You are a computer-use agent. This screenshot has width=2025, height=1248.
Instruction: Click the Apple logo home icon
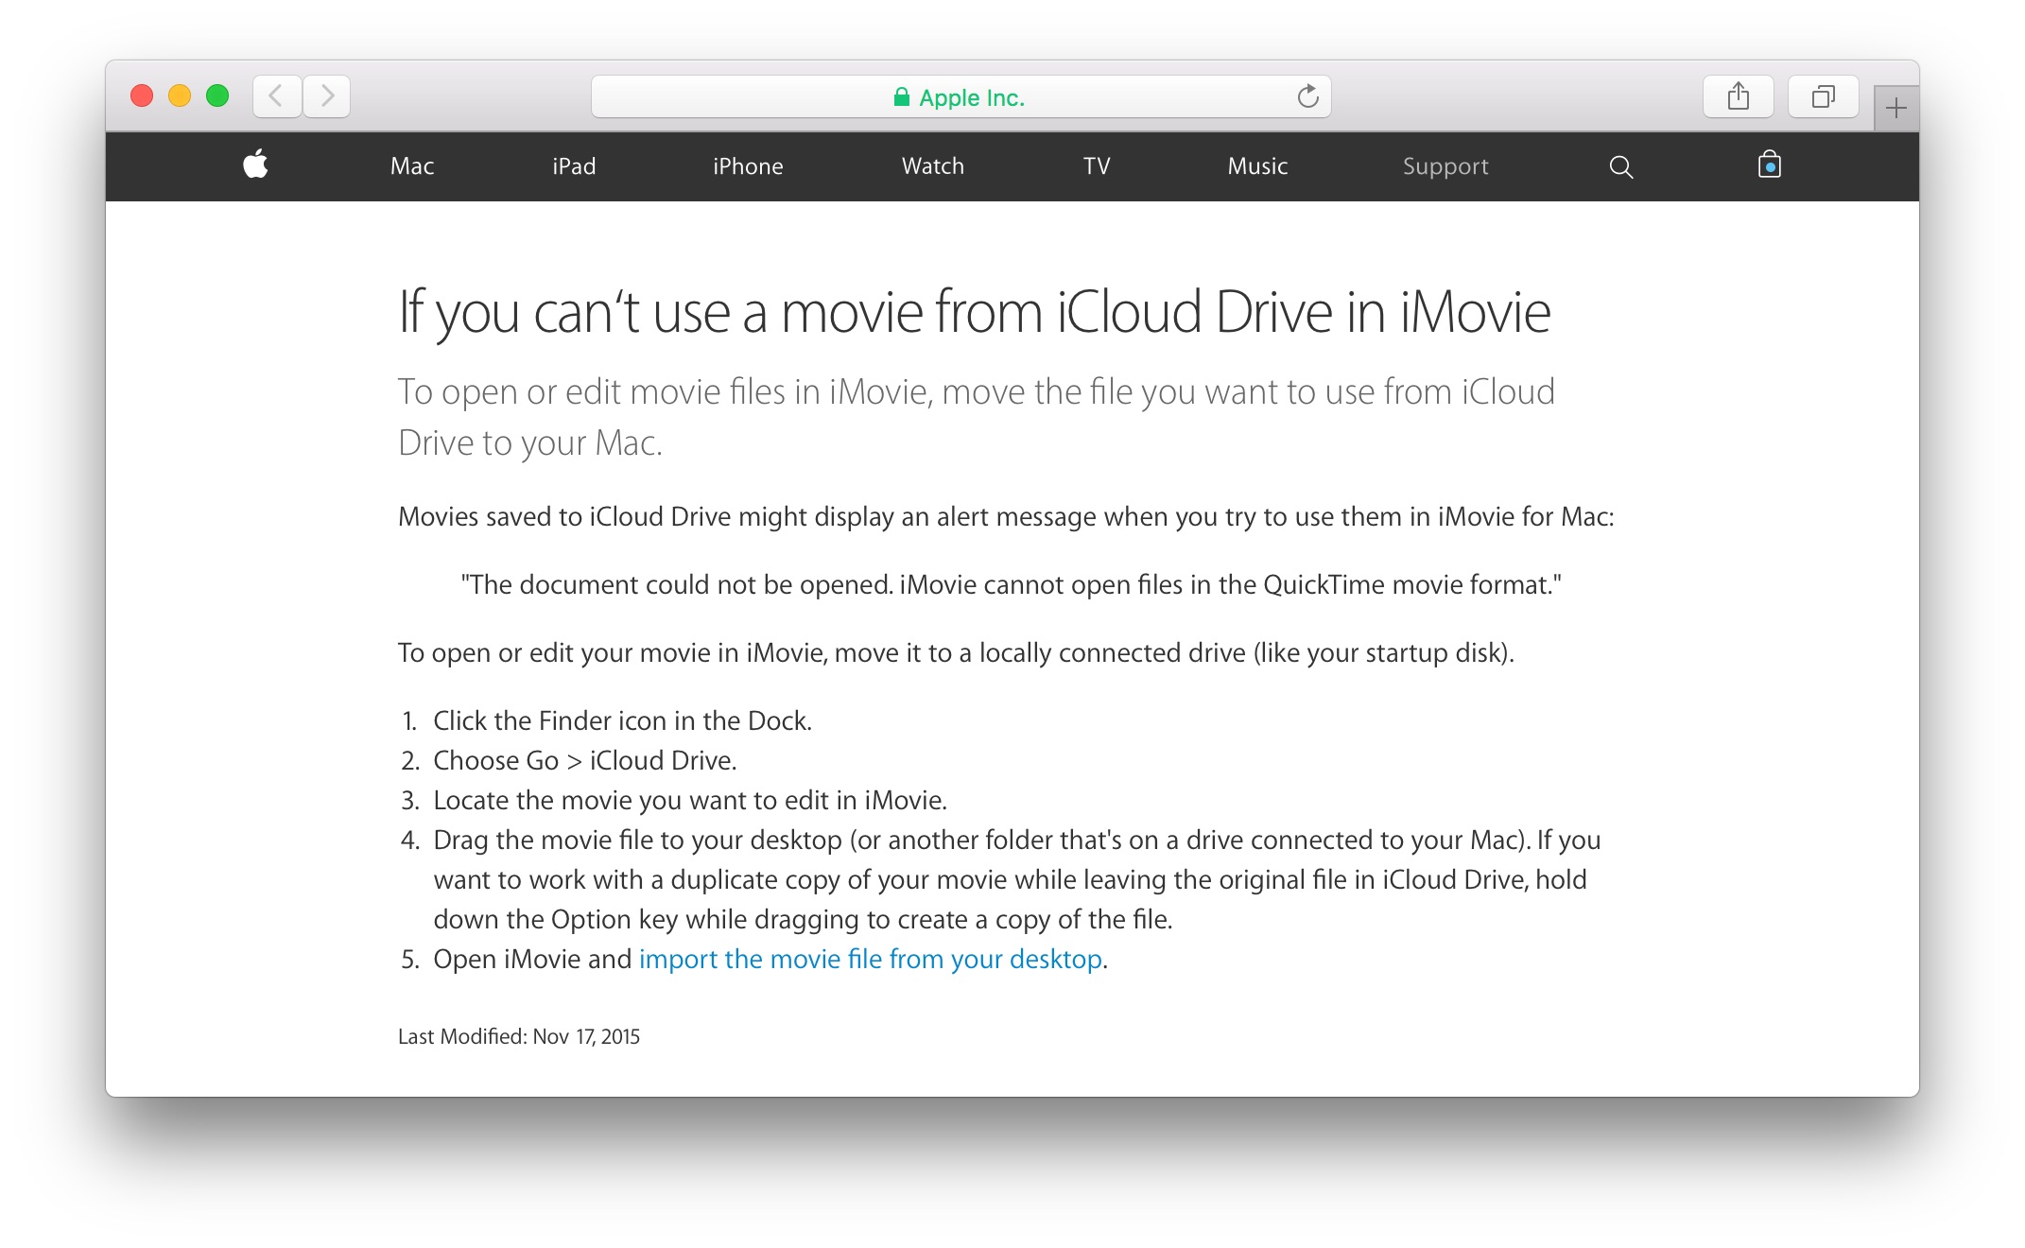click(255, 165)
